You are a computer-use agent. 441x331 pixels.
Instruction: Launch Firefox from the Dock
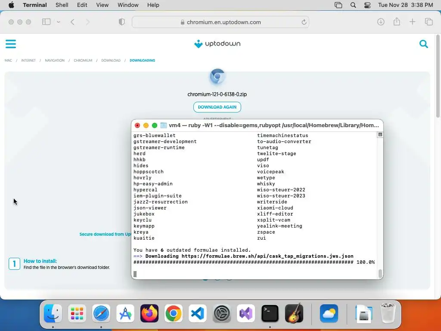point(149,313)
